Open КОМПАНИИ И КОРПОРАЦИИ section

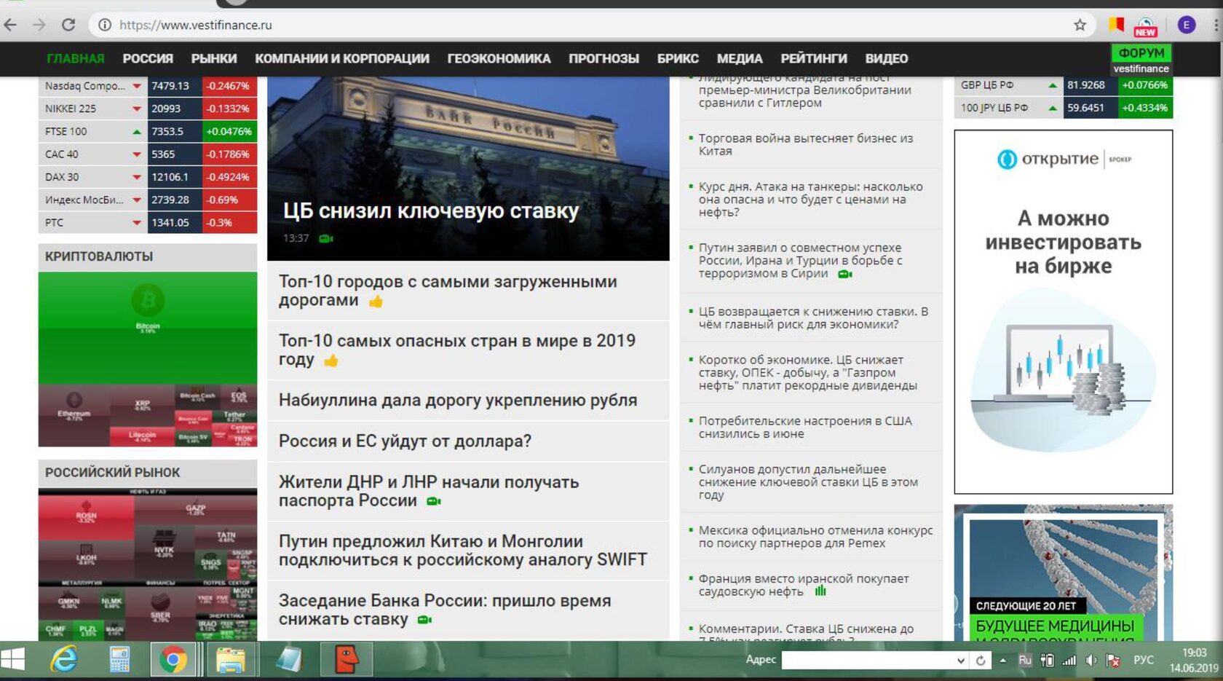click(x=342, y=58)
